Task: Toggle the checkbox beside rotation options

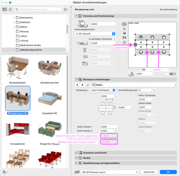Action: 167,74
